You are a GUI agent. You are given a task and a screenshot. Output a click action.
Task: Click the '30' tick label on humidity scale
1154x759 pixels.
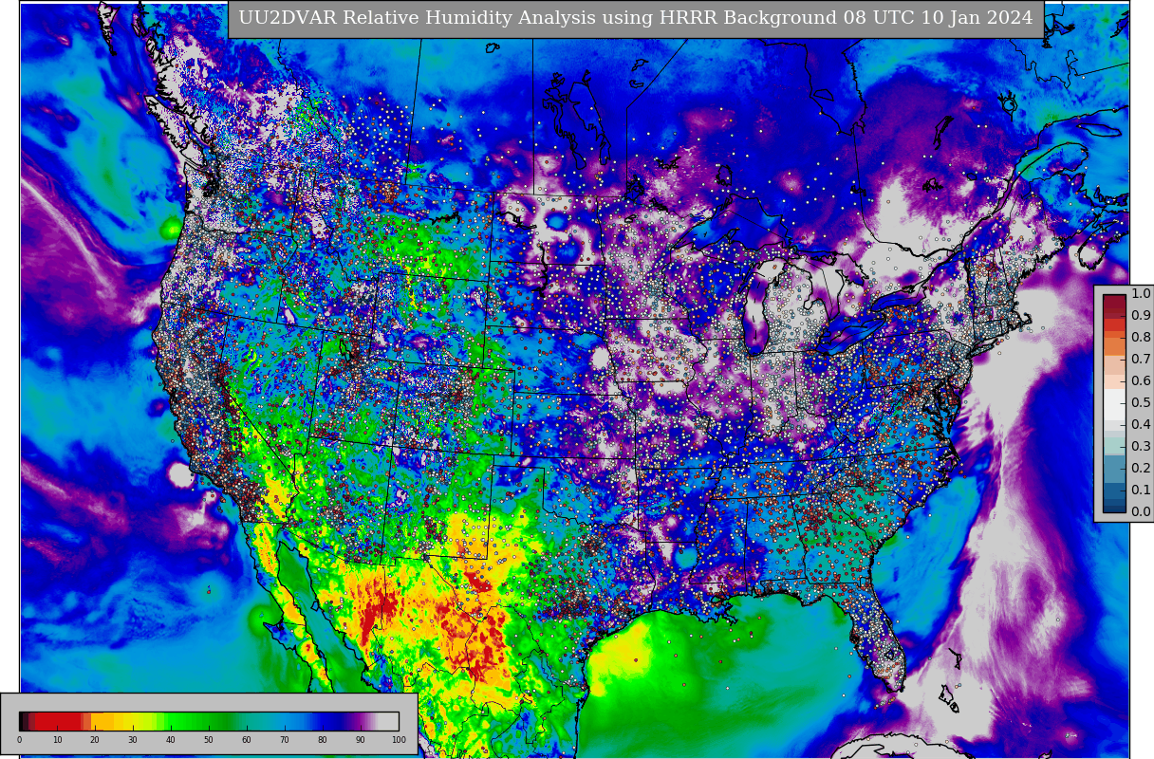(x=133, y=739)
